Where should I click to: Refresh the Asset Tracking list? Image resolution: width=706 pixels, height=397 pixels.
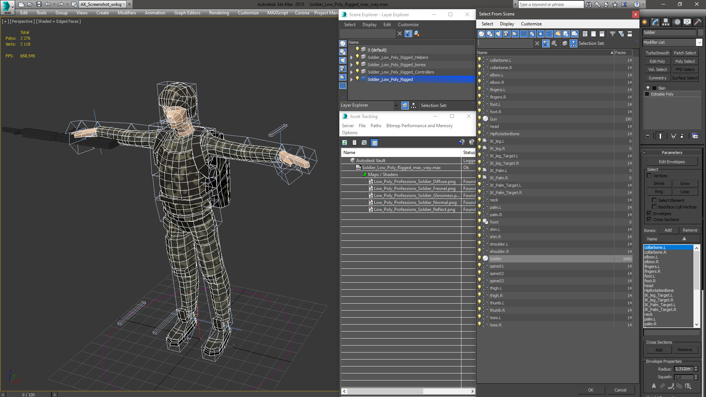pos(345,143)
